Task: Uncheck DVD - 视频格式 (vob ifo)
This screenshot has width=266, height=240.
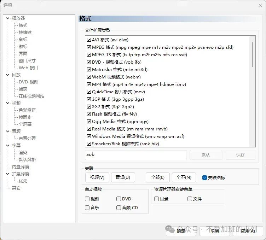Action: [x=89, y=62]
